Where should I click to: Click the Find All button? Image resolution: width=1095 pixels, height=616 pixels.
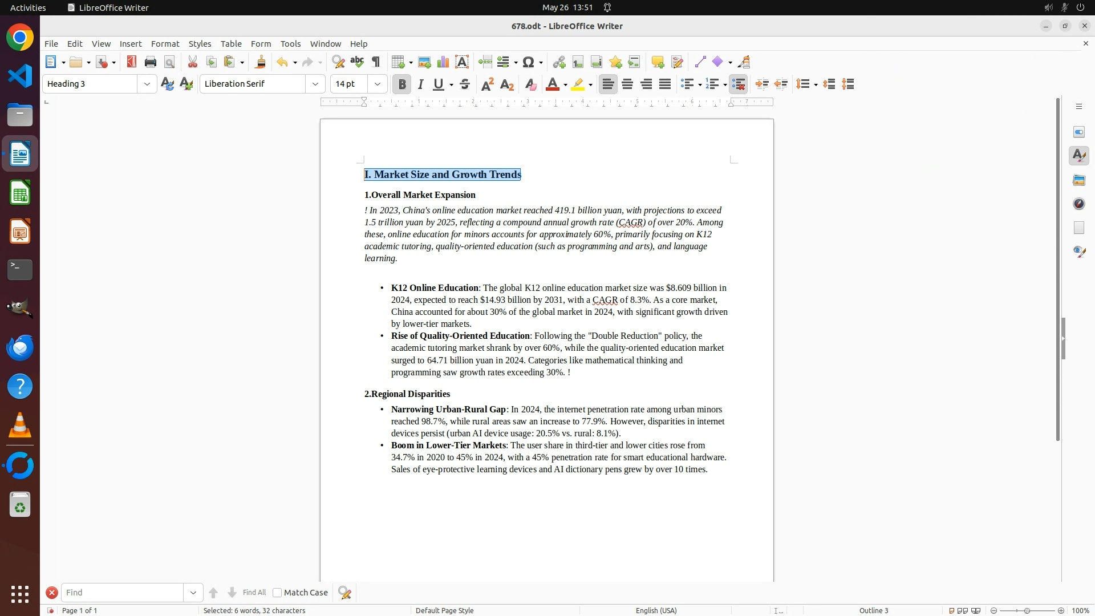click(x=254, y=593)
